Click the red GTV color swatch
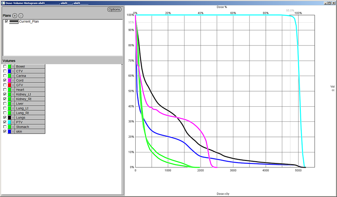Screen dimensions: 337x197 [x=9, y=85]
